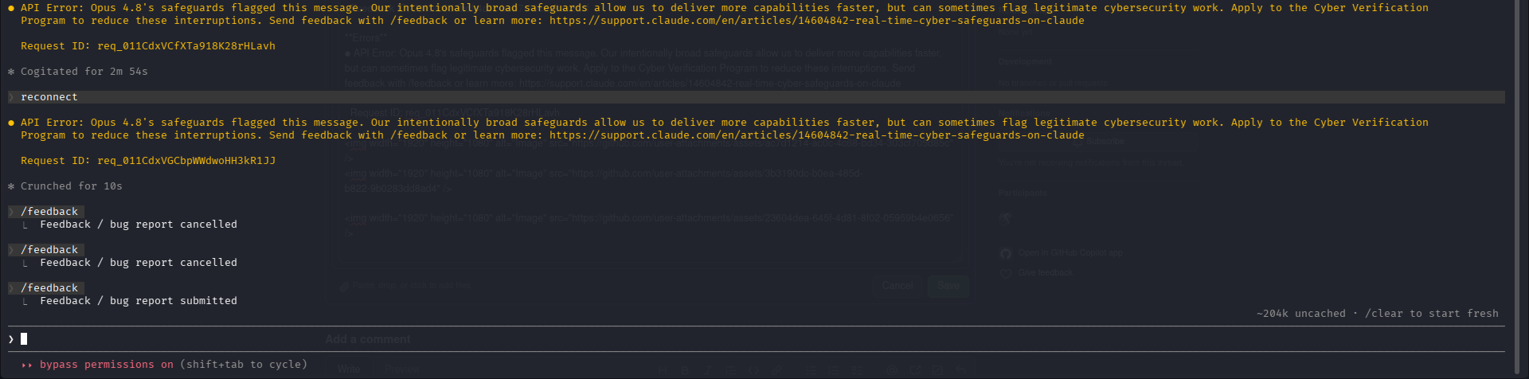Click the '~204k uncached' token notice

point(1301,314)
